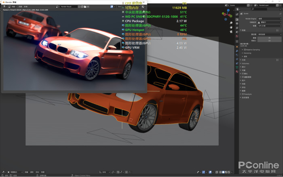Click the viewport pan hand icon

pyautogui.click(x=231, y=27)
